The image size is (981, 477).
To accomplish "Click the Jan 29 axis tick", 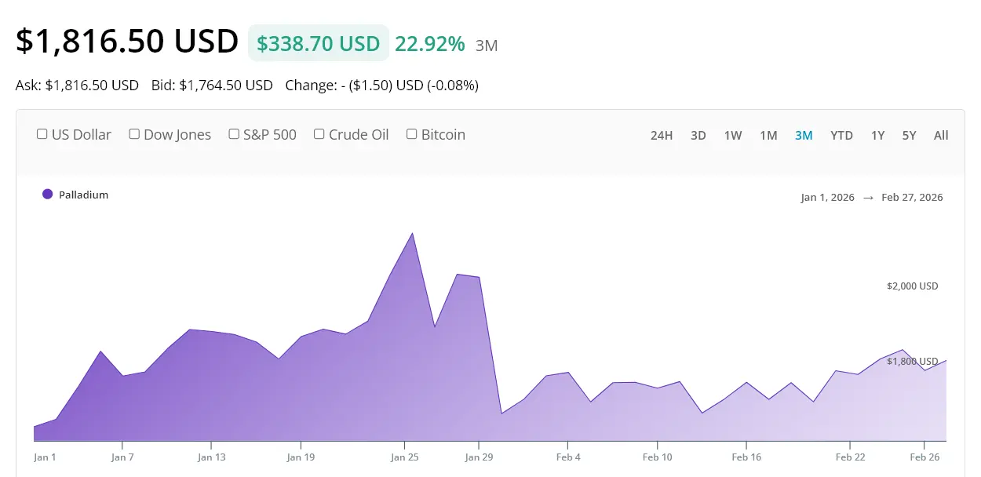I will pyautogui.click(x=478, y=457).
